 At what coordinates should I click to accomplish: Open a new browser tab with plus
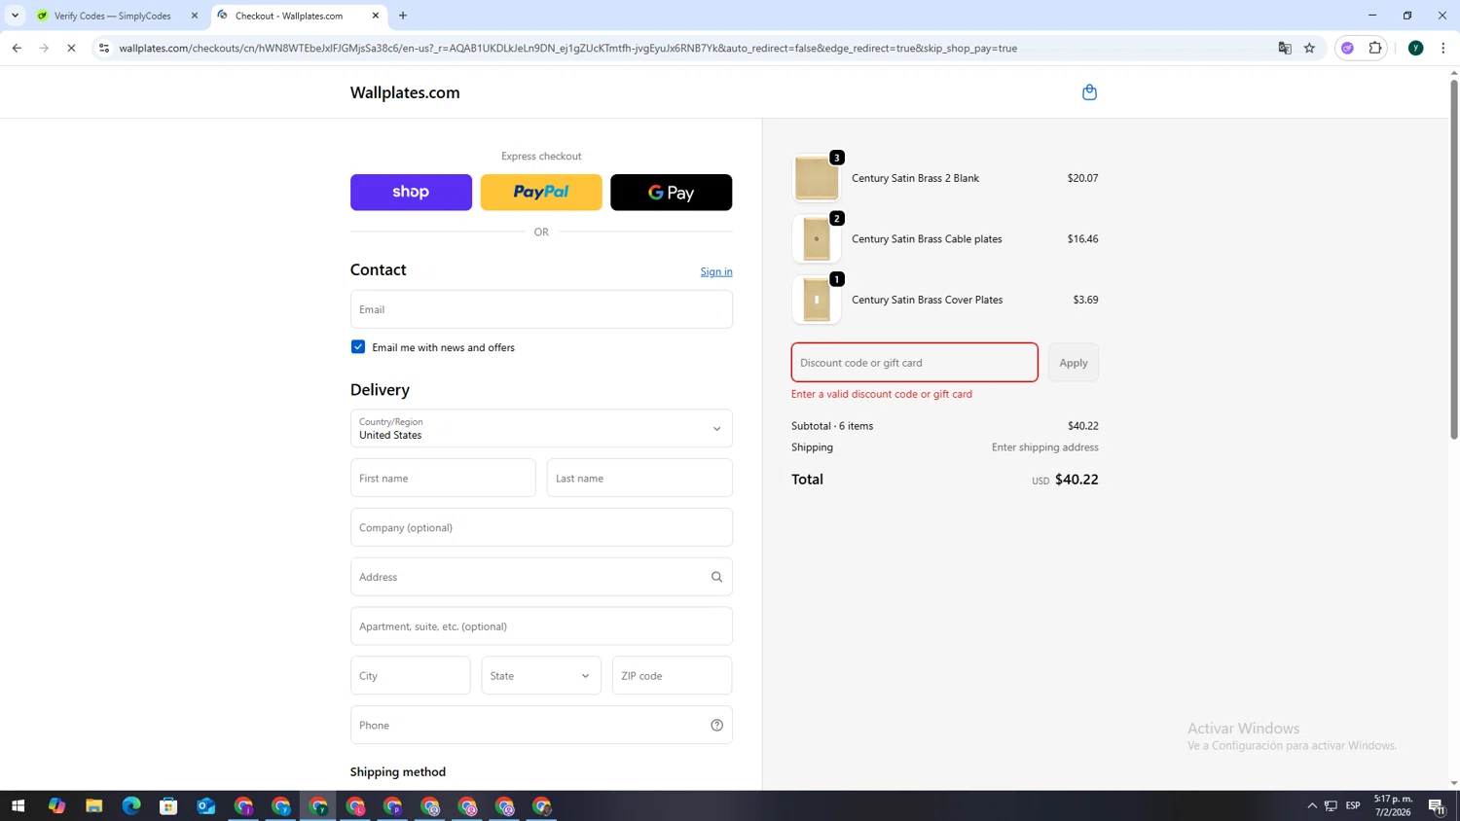403,16
